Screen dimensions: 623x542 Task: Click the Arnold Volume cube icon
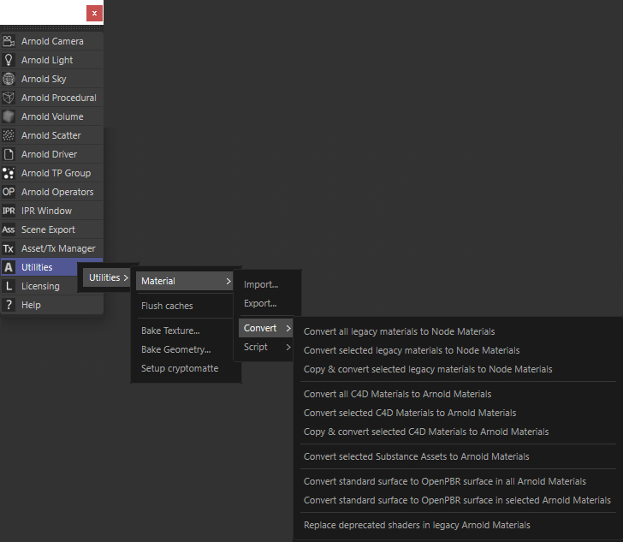(x=9, y=116)
